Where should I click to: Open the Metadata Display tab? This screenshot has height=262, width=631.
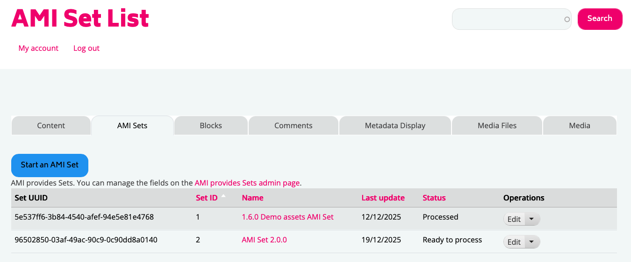[395, 125]
